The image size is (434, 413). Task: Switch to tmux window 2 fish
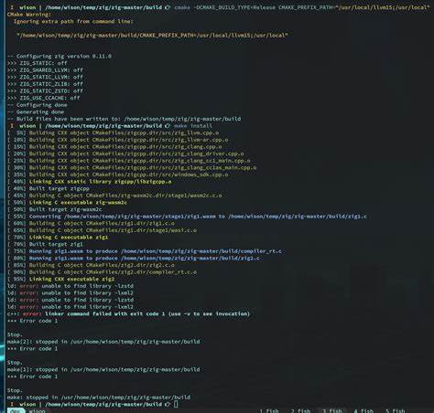pos(300,411)
